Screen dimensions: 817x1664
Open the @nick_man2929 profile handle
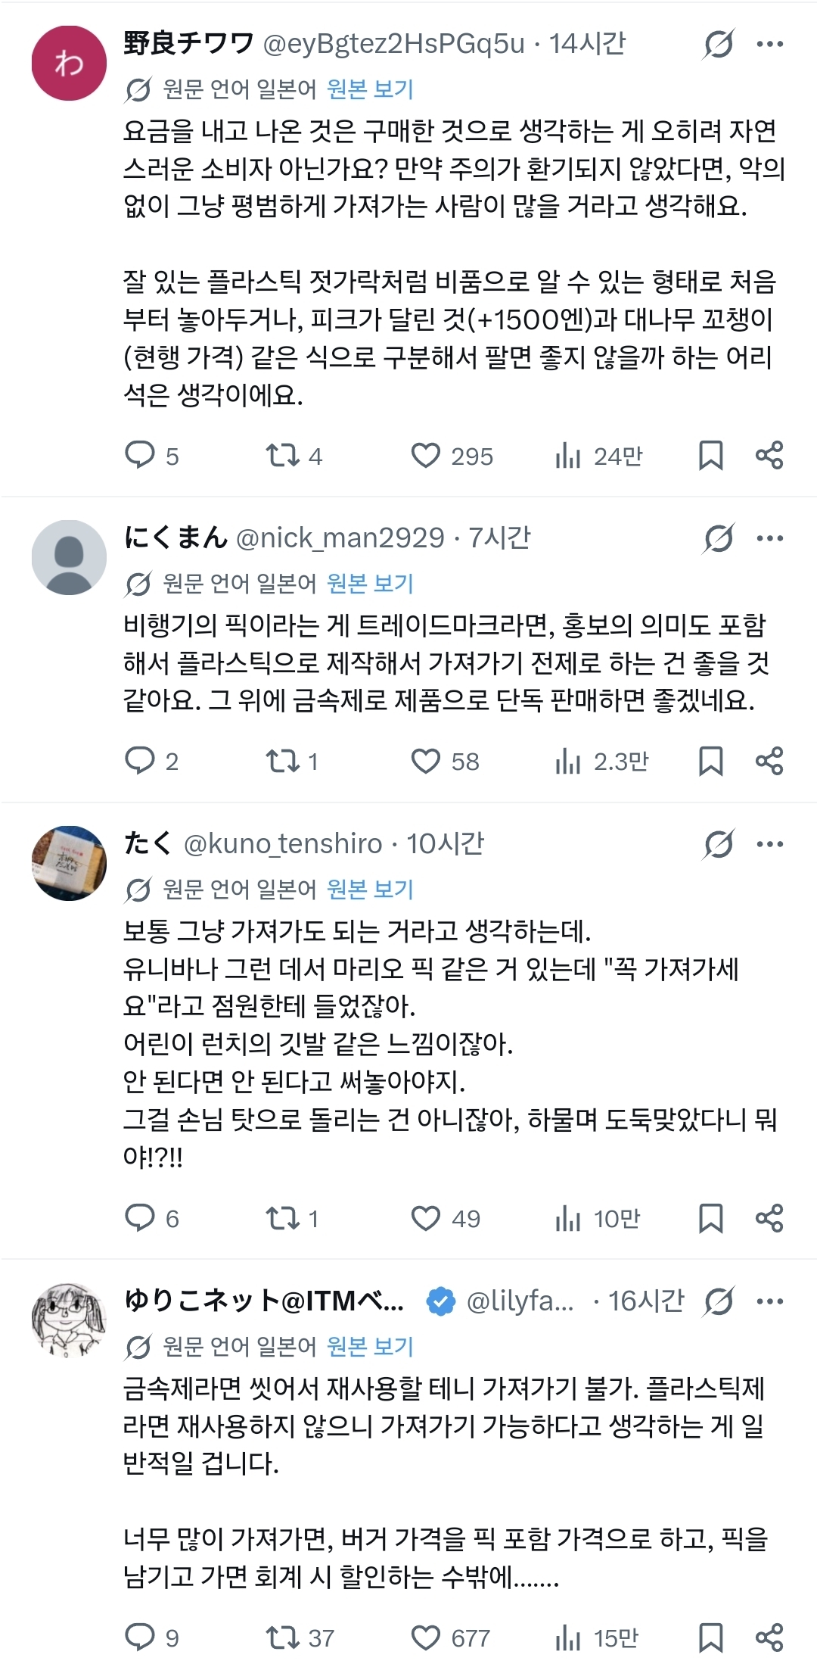point(340,538)
